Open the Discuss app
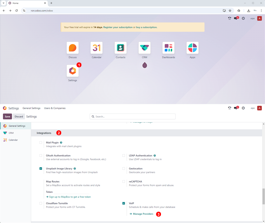265x223 pixels. (x=73, y=48)
